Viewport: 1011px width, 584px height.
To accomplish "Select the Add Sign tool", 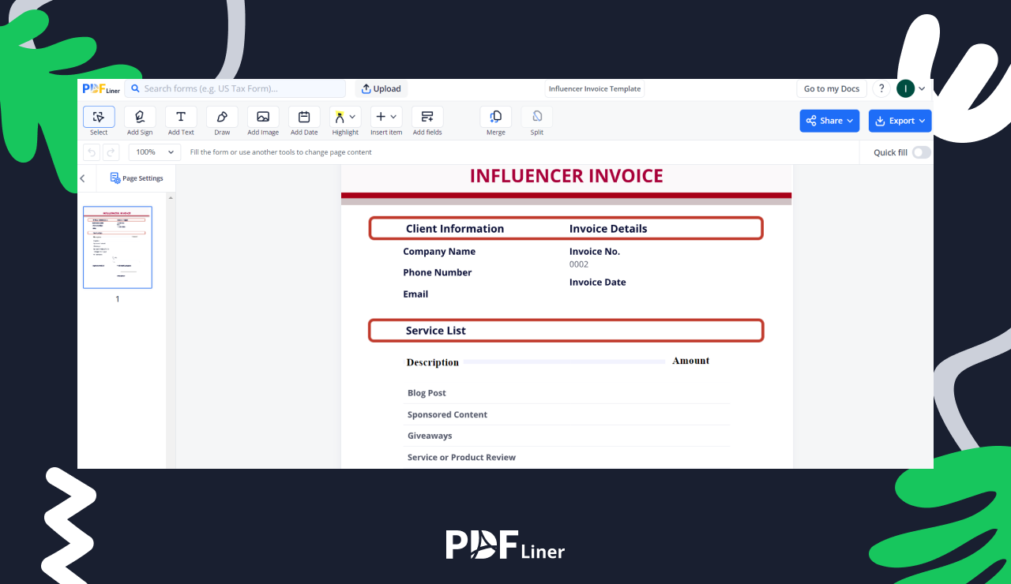I will pos(140,118).
